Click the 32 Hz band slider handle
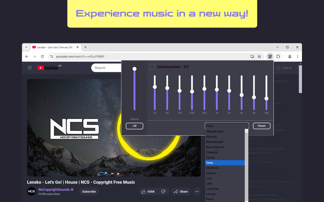324x202 pixels. [x=155, y=87]
